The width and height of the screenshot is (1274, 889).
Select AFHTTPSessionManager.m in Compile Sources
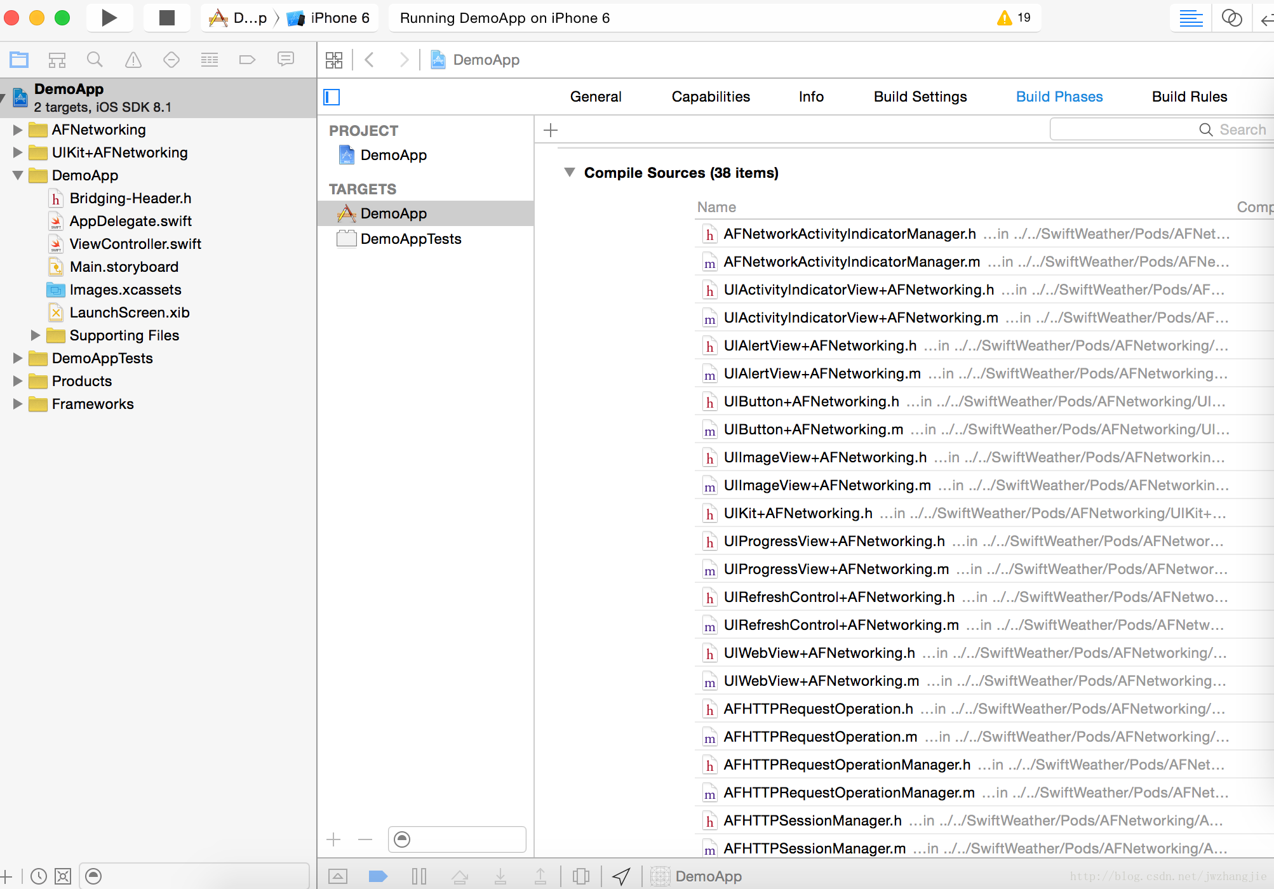click(x=815, y=848)
